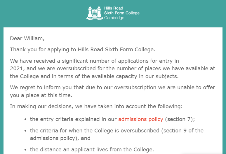Click the distance an applicant lives bullet text
226x154 pixels.
pos(92,150)
